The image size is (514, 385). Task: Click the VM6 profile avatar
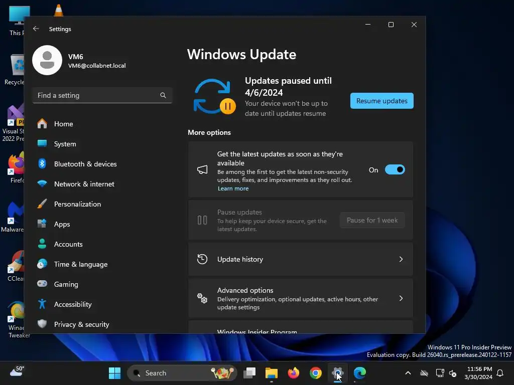pyautogui.click(x=47, y=60)
